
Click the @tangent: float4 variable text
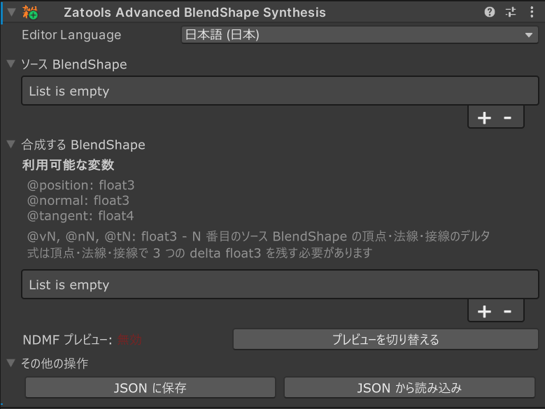click(x=80, y=216)
